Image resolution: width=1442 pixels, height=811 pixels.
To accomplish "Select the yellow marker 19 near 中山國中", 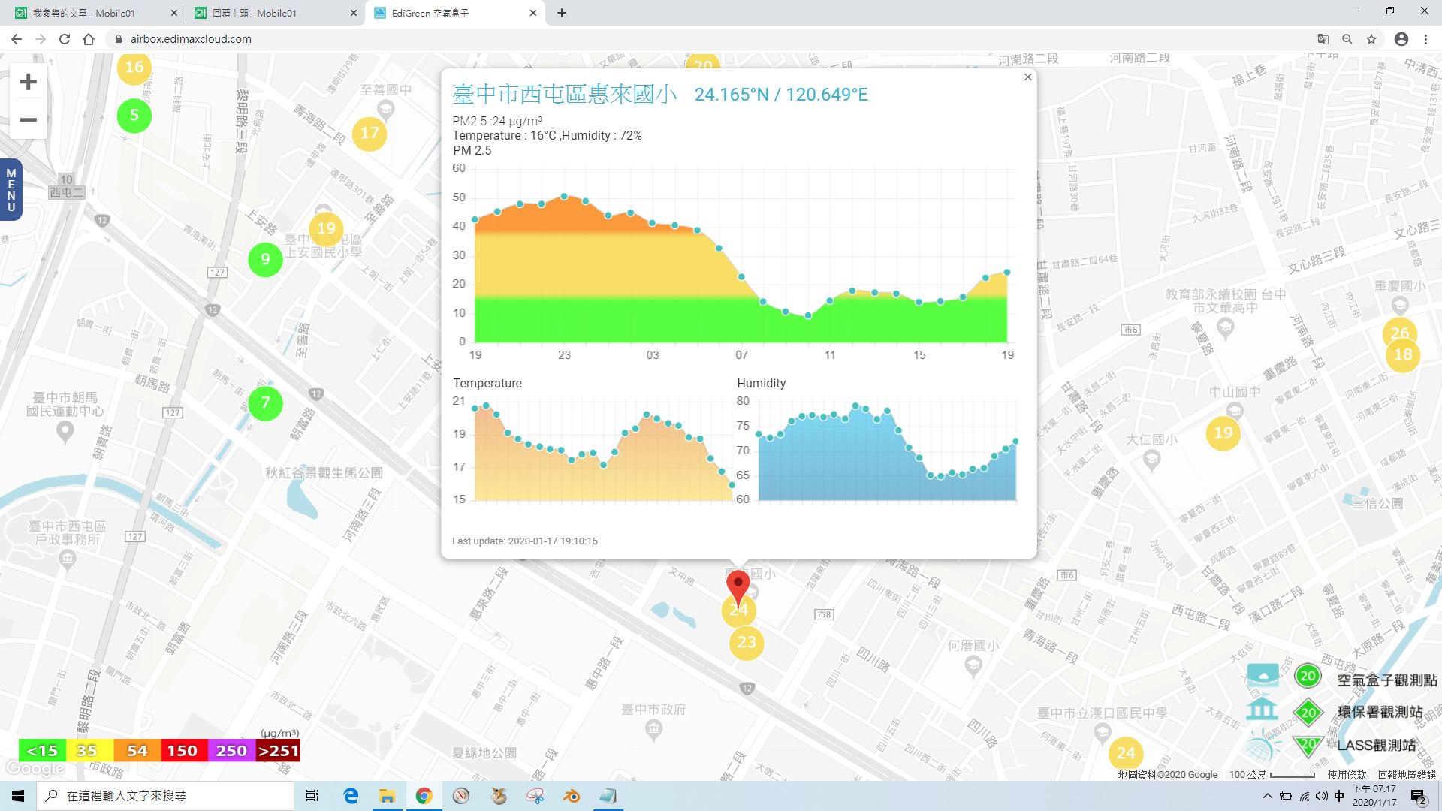I will (x=1223, y=433).
